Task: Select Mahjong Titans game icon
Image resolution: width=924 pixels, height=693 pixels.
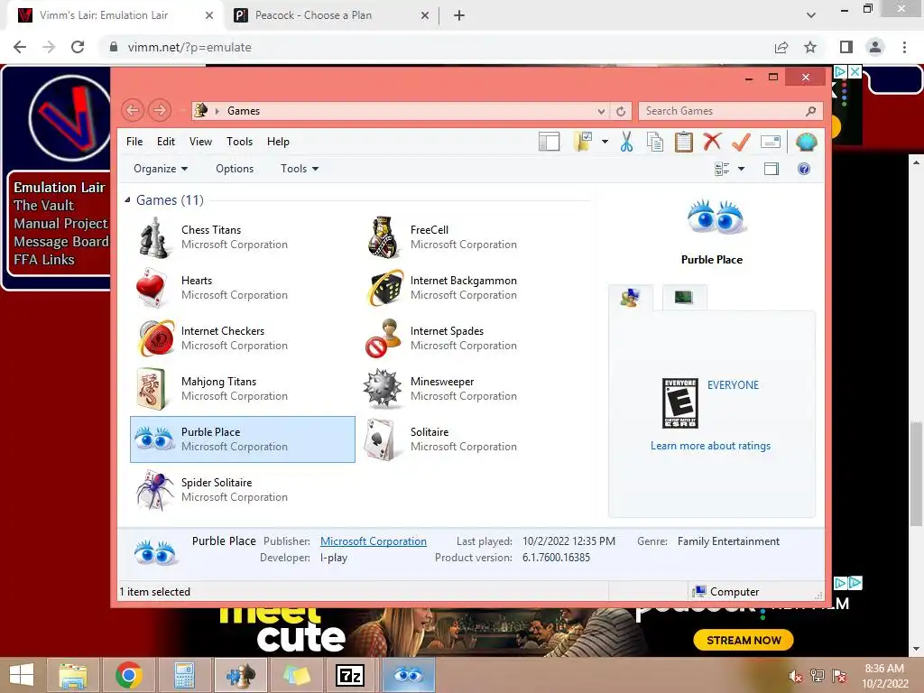Action: click(152, 389)
